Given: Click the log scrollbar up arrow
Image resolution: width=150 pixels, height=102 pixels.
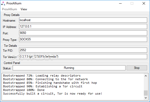Looking at the screenshot, I should tap(146, 76).
